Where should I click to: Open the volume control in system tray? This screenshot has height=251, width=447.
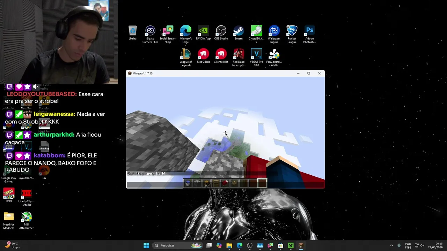tap(422, 245)
